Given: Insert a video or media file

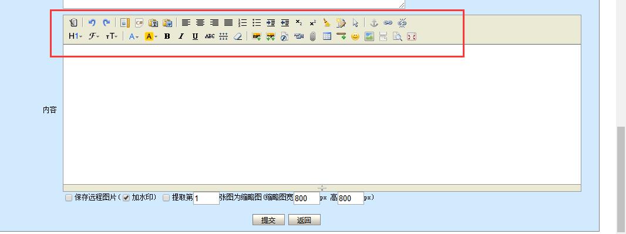Looking at the screenshot, I should coord(299,36).
